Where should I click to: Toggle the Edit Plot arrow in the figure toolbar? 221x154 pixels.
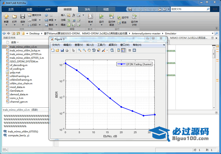(74, 50)
